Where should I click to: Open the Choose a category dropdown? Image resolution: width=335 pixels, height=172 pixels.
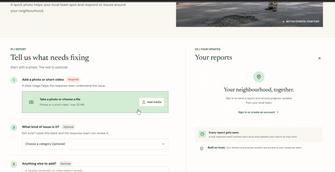click(95, 144)
